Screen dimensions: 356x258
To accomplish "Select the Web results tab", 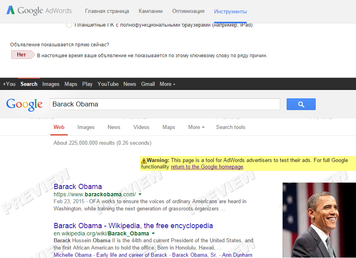I will (59, 127).
